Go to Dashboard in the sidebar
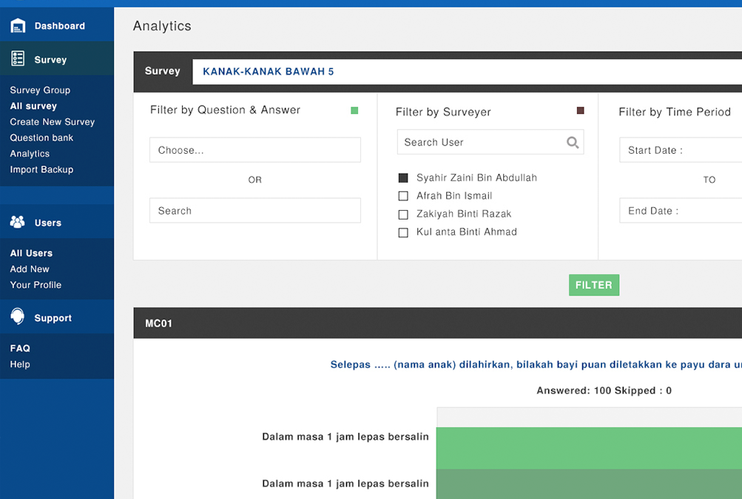Image resolution: width=742 pixels, height=499 pixels. tap(57, 26)
